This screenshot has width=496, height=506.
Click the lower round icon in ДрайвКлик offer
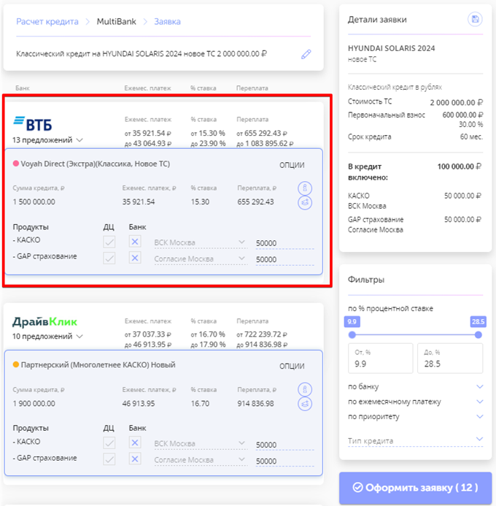(305, 404)
